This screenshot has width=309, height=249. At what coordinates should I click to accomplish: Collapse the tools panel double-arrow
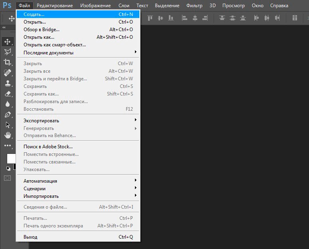click(4, 28)
